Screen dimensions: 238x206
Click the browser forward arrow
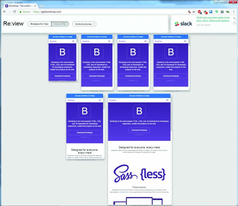(10, 12)
